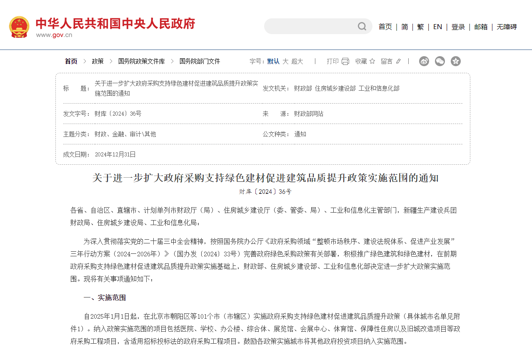532x352 pixels.
Task: Open the 首页 link in top navigation
Action: coord(385,27)
